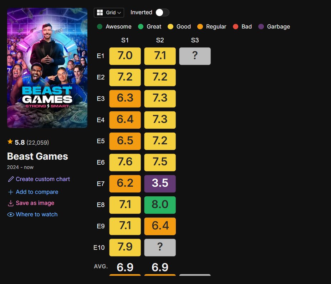Click the 5.8 rating score text

coord(20,143)
